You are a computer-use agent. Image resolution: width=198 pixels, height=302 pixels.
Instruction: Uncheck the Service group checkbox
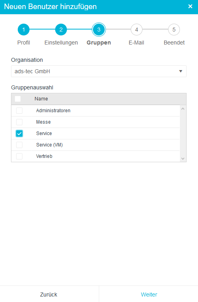[x=19, y=133]
